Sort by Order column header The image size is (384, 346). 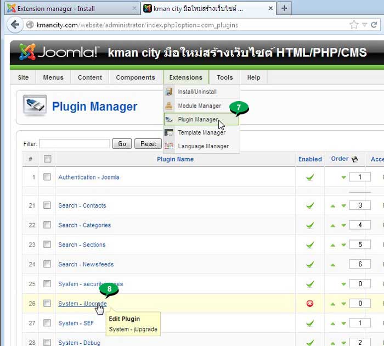(x=340, y=159)
